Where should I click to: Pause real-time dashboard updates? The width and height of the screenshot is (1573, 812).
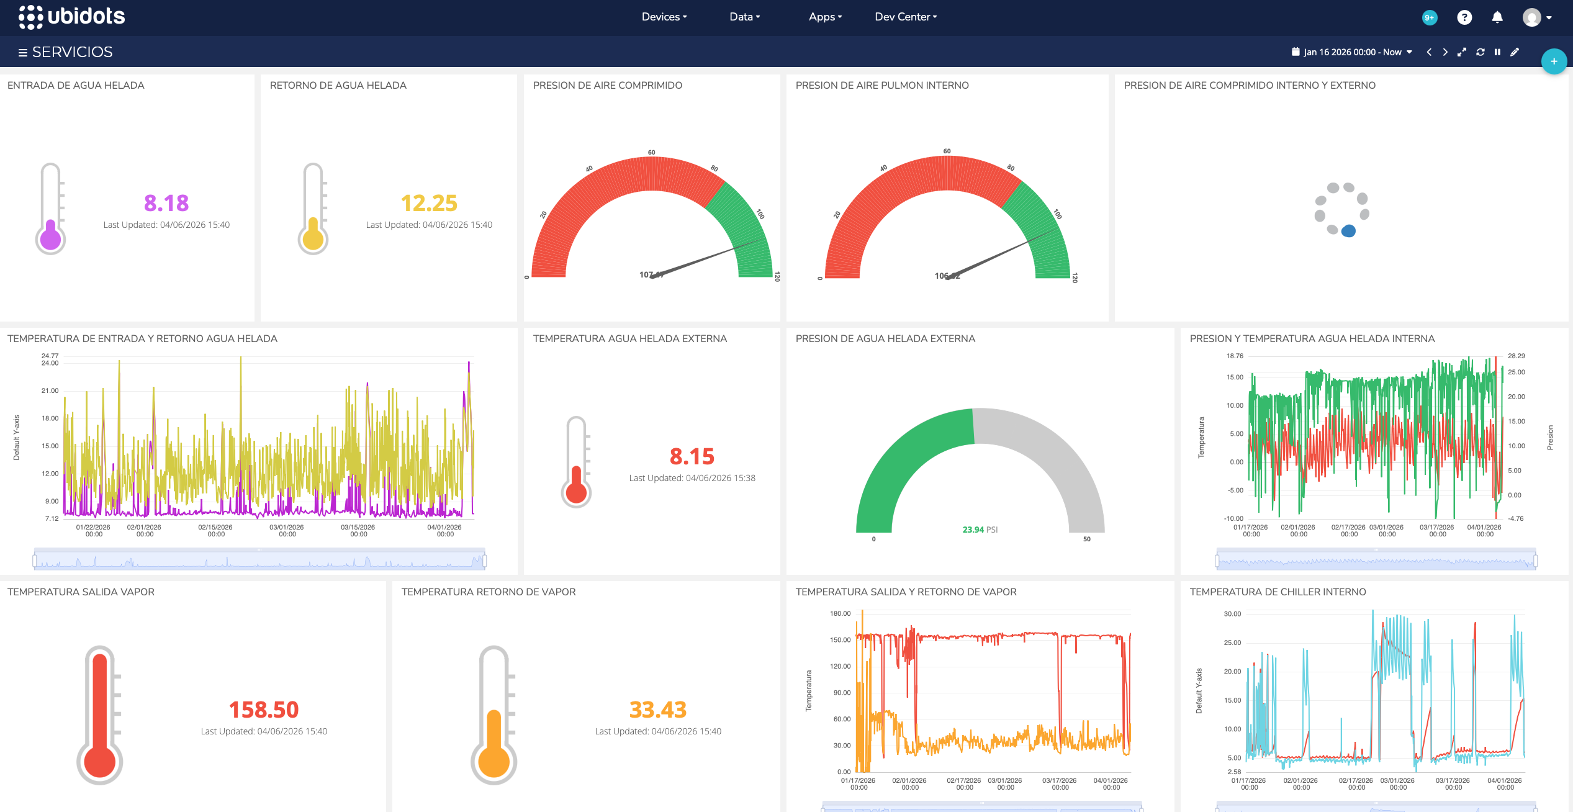click(x=1497, y=52)
